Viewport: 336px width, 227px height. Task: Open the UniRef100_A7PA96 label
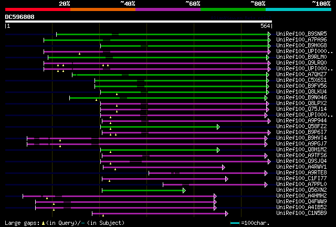(x=301, y=39)
